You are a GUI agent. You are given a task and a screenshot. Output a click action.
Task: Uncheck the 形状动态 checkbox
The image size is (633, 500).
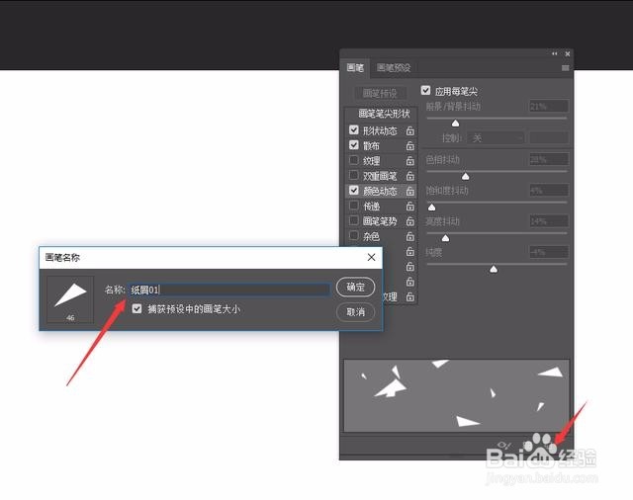click(x=354, y=129)
